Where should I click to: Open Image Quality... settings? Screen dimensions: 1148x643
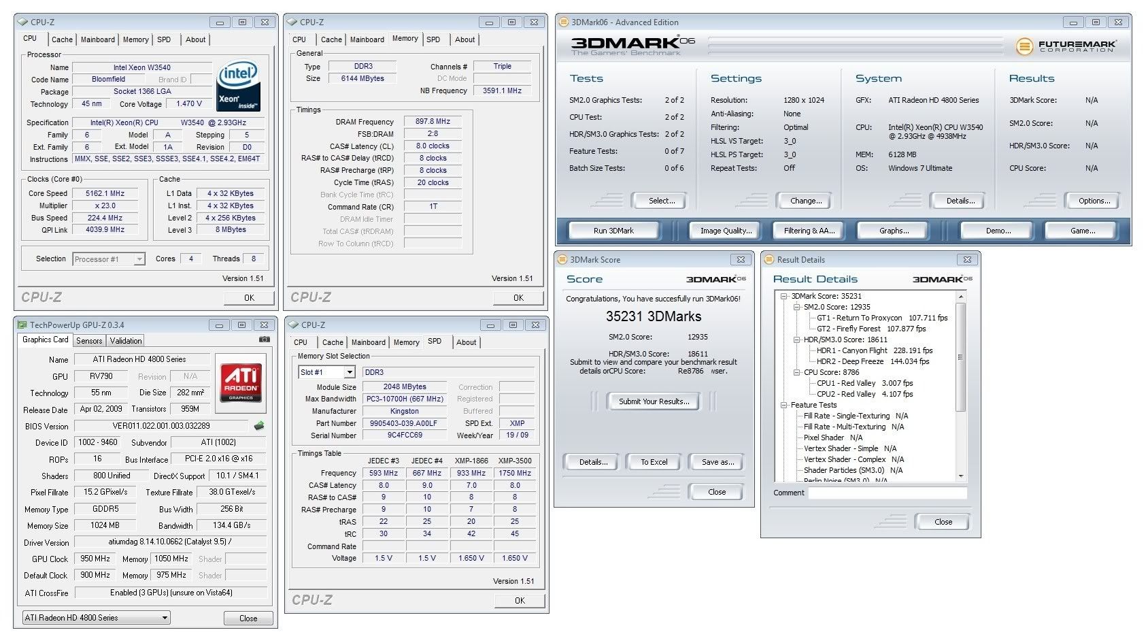tap(726, 231)
